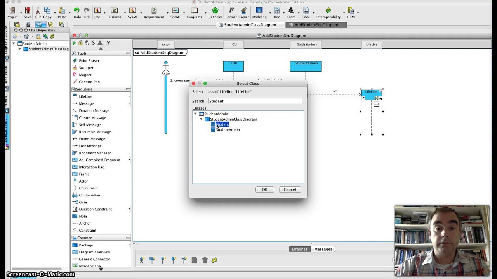Collapse the Common palette section
The width and height of the screenshot is (497, 279).
click(128, 238)
